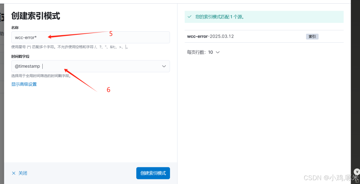This screenshot has width=360, height=184.
Task: Click the help text about asterisk wildcard
Action: [x=70, y=47]
